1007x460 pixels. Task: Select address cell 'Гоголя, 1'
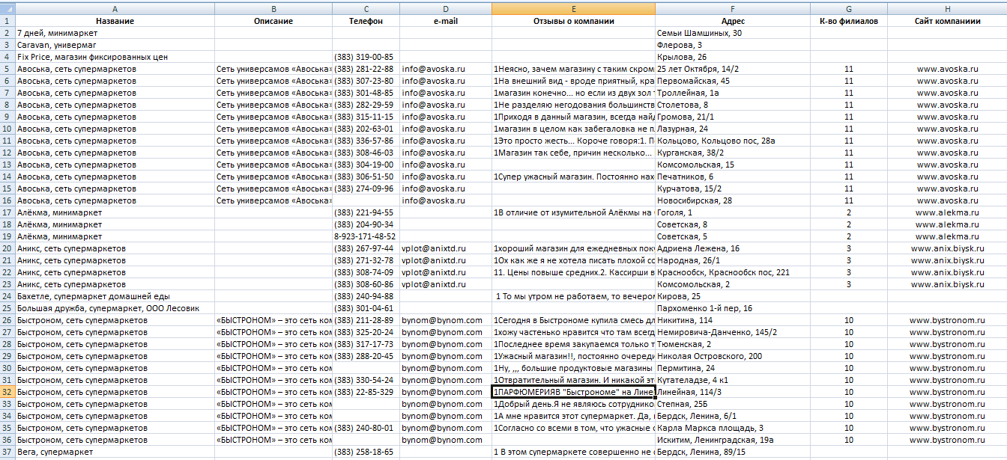732,212
